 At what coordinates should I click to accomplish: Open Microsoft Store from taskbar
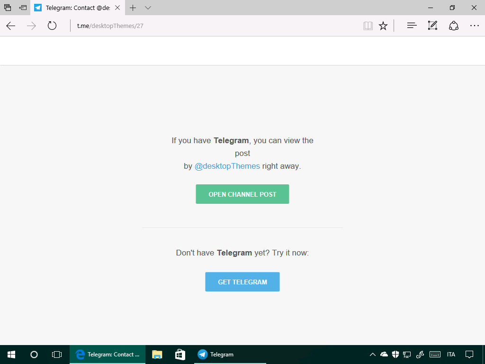click(x=180, y=355)
